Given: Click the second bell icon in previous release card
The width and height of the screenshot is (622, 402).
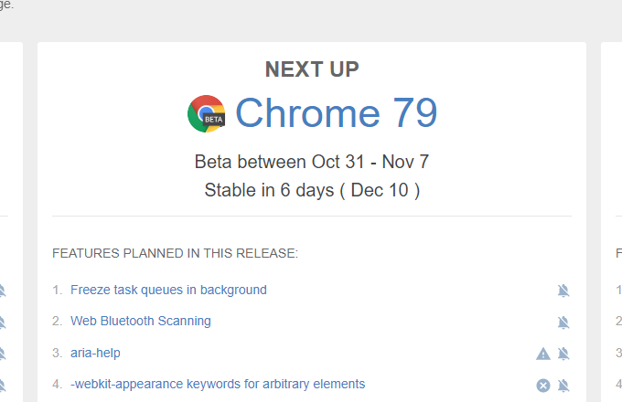Looking at the screenshot, I should click(3, 322).
